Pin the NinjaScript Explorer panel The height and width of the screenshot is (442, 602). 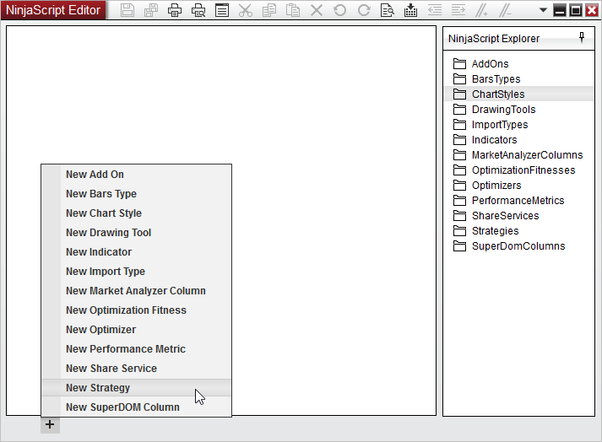click(x=582, y=38)
